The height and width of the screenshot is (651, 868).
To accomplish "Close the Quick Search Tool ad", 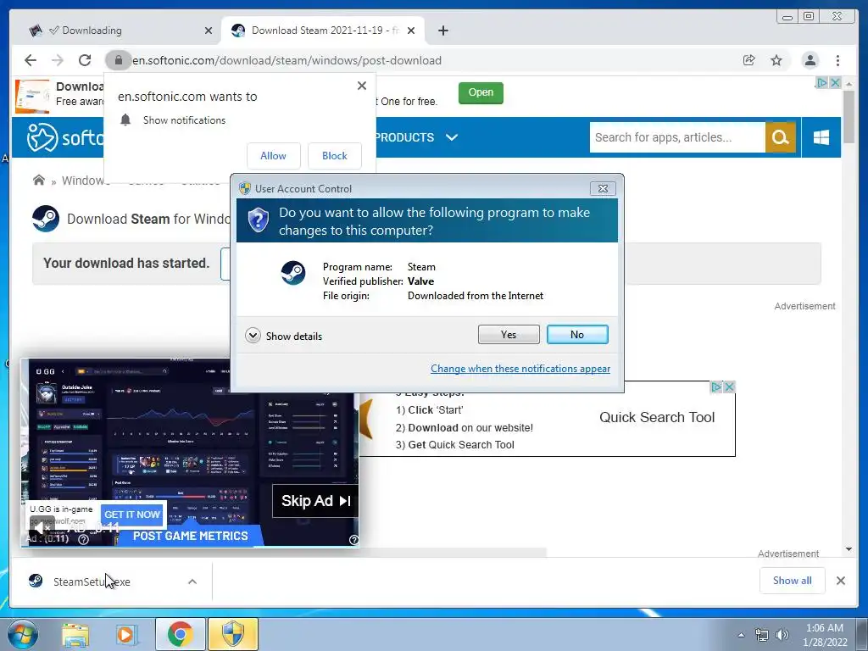I will click(x=730, y=387).
